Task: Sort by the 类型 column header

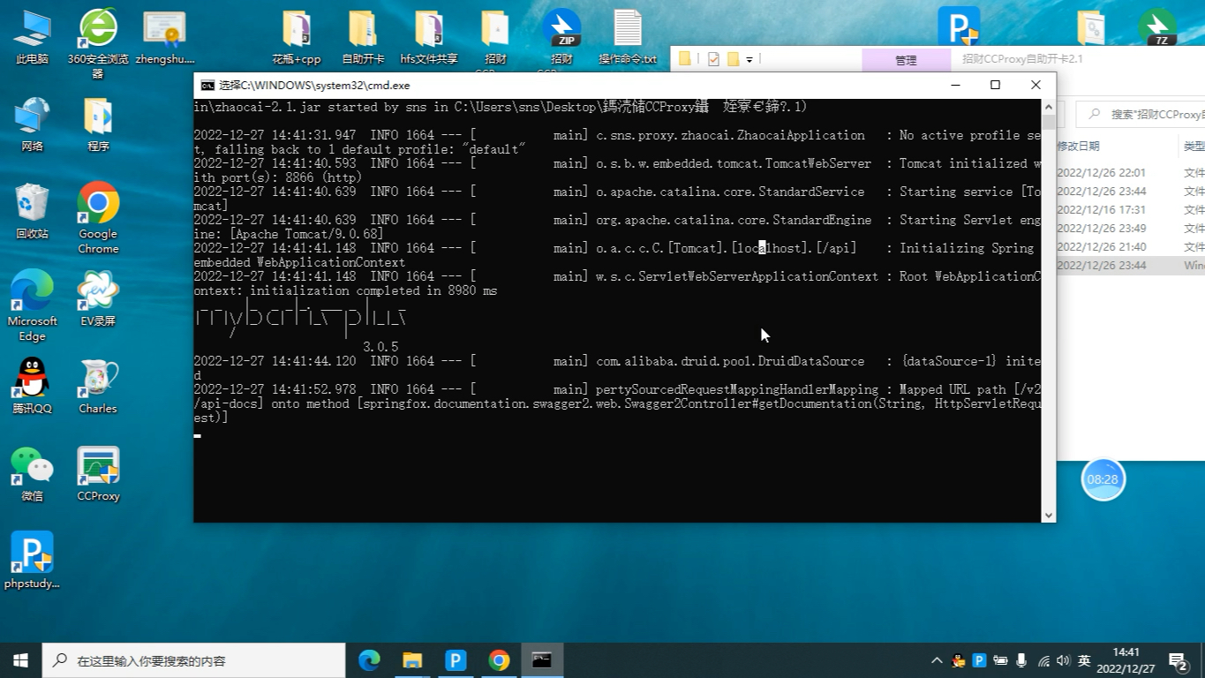Action: point(1194,146)
